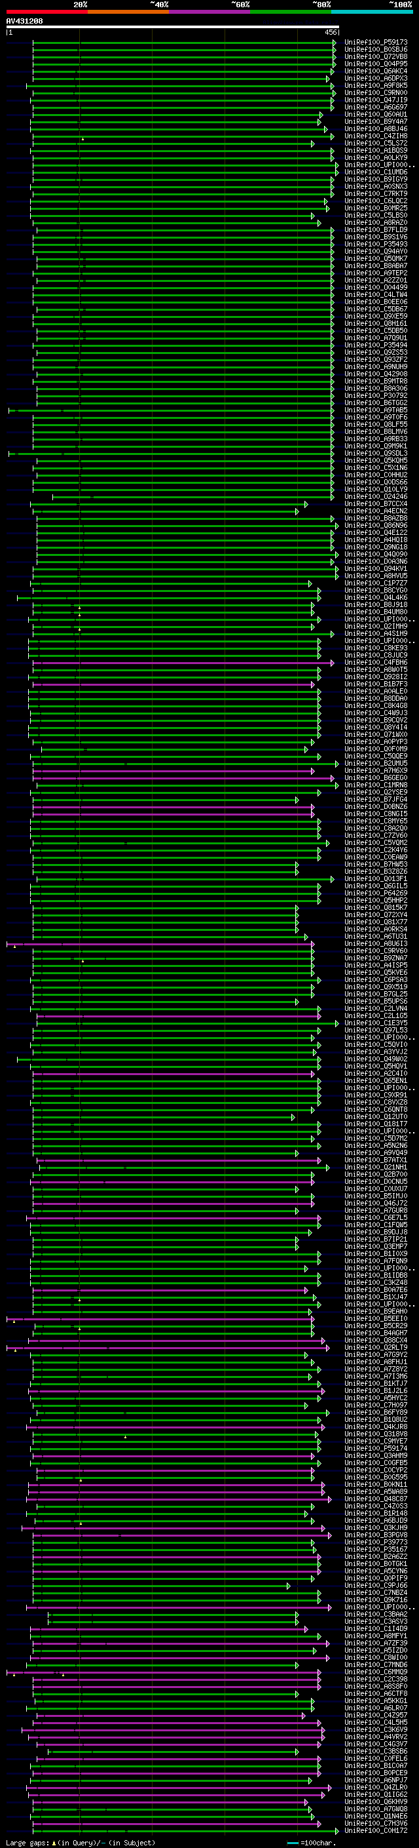
Task: Open hit UniRef100_Q71WX0
Action: (376, 735)
